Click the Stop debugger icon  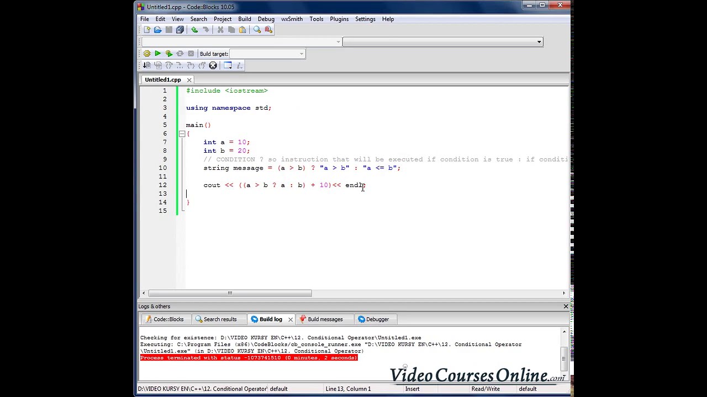(x=213, y=66)
